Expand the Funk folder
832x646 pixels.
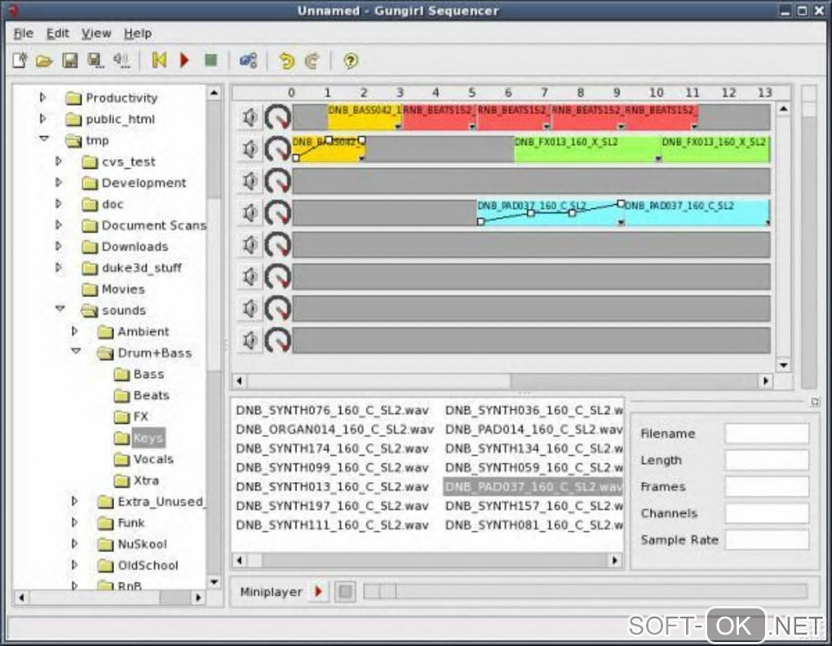click(74, 522)
